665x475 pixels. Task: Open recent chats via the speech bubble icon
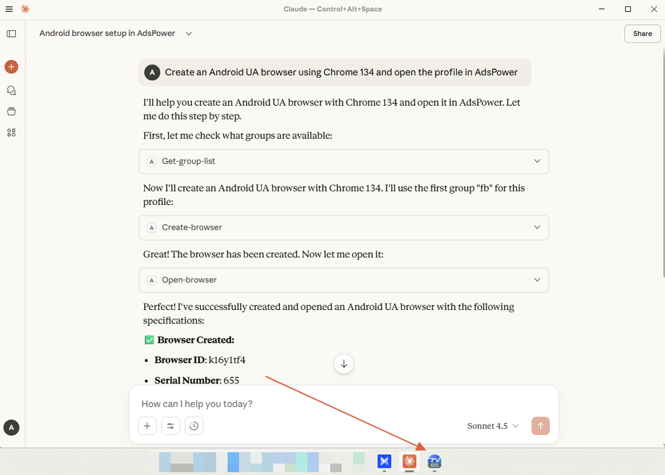[x=11, y=90]
